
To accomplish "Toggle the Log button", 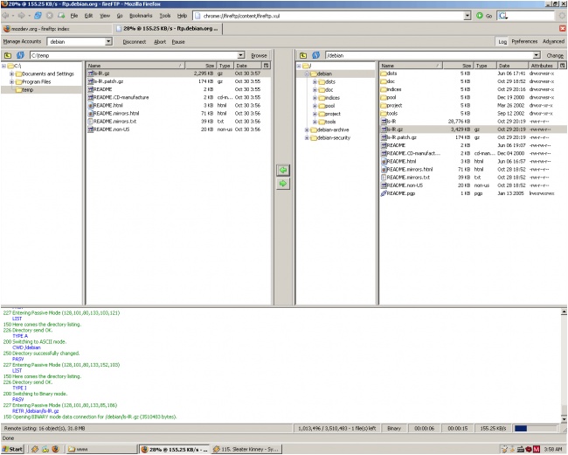I will tap(502, 41).
